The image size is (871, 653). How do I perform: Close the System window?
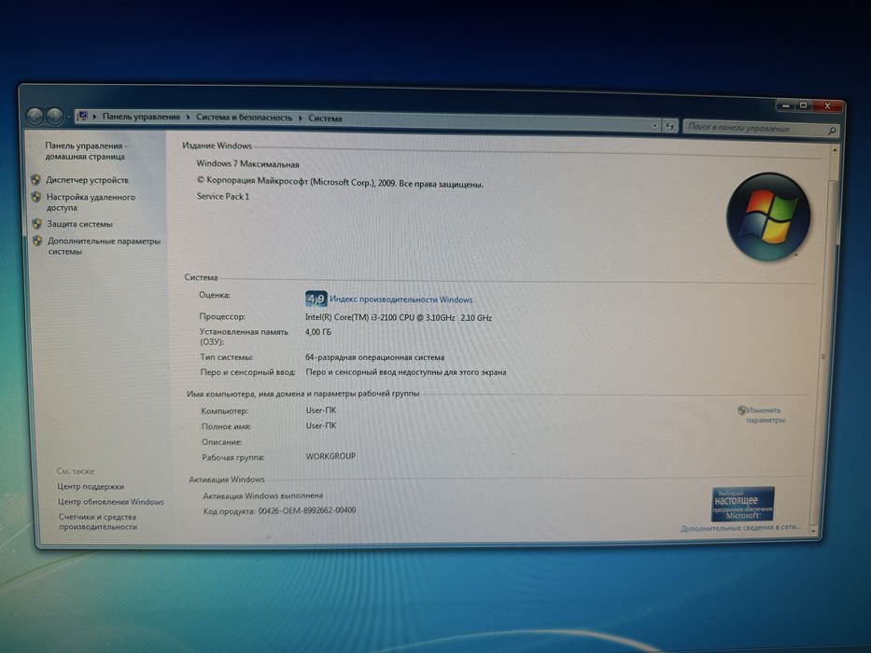827,105
